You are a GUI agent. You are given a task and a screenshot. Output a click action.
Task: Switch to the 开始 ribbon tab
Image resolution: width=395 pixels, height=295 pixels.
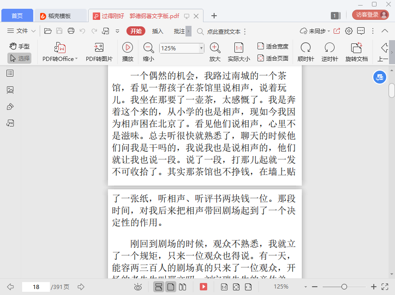click(136, 31)
